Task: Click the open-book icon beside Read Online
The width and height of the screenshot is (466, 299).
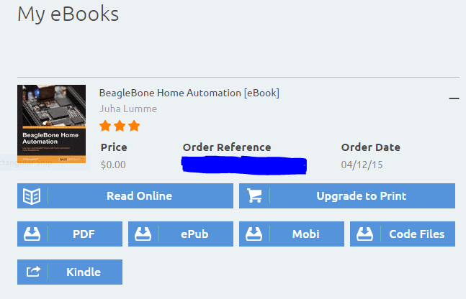Action: (32, 195)
